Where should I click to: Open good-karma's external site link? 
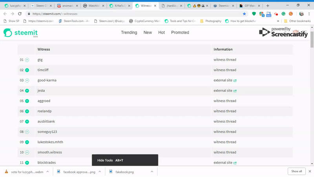225,80
